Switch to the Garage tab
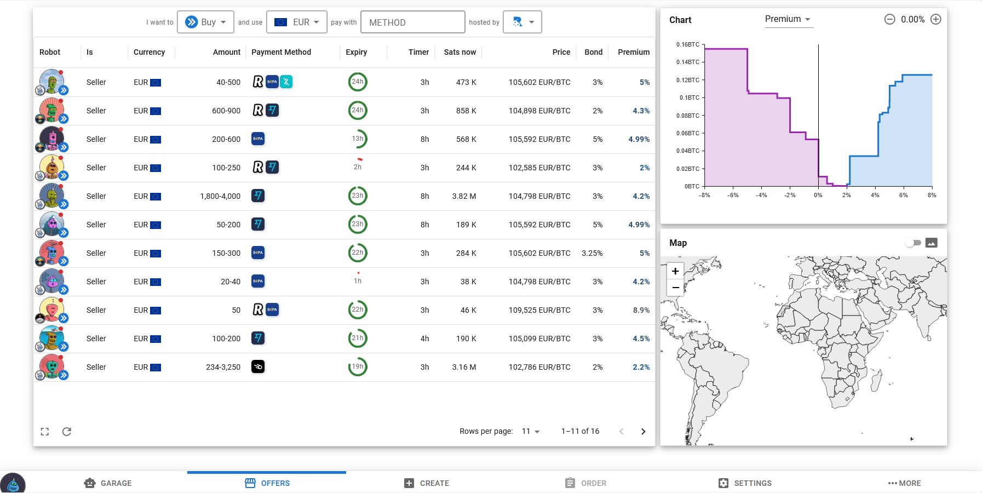This screenshot has width=982, height=493. [108, 483]
